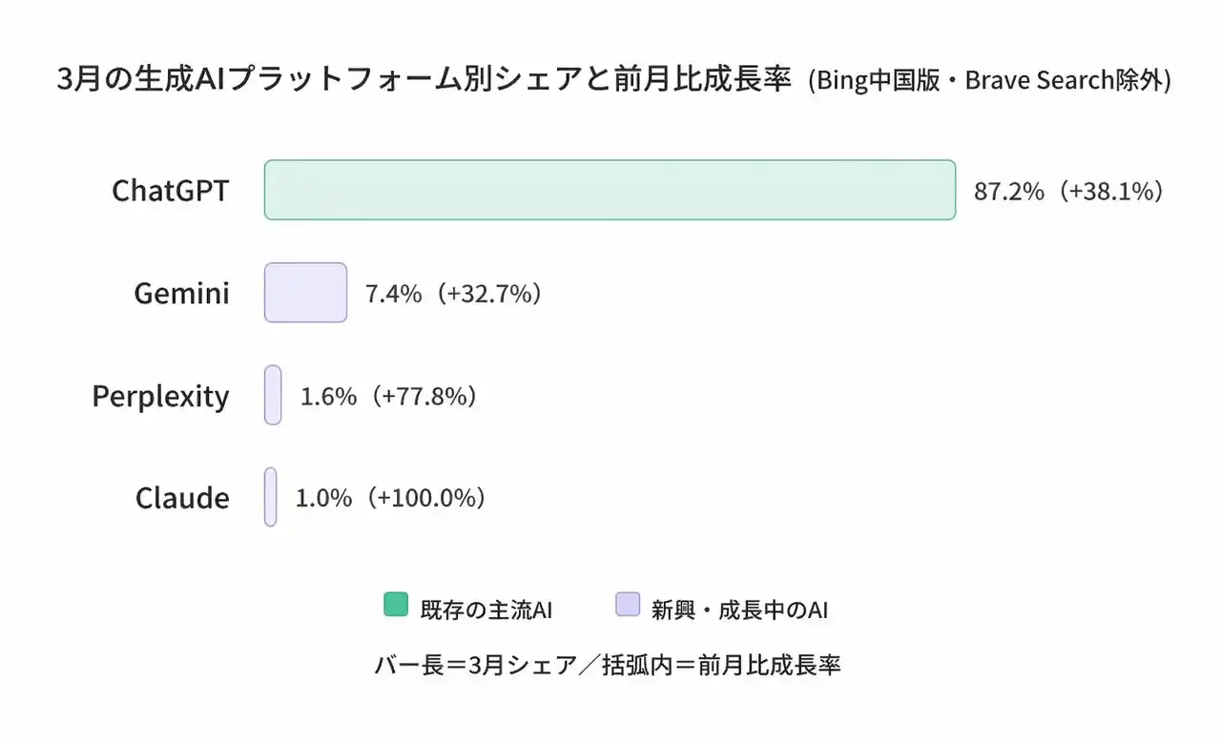Click the green legend swatch
Screen dimensions: 1221x744
pos(396,605)
